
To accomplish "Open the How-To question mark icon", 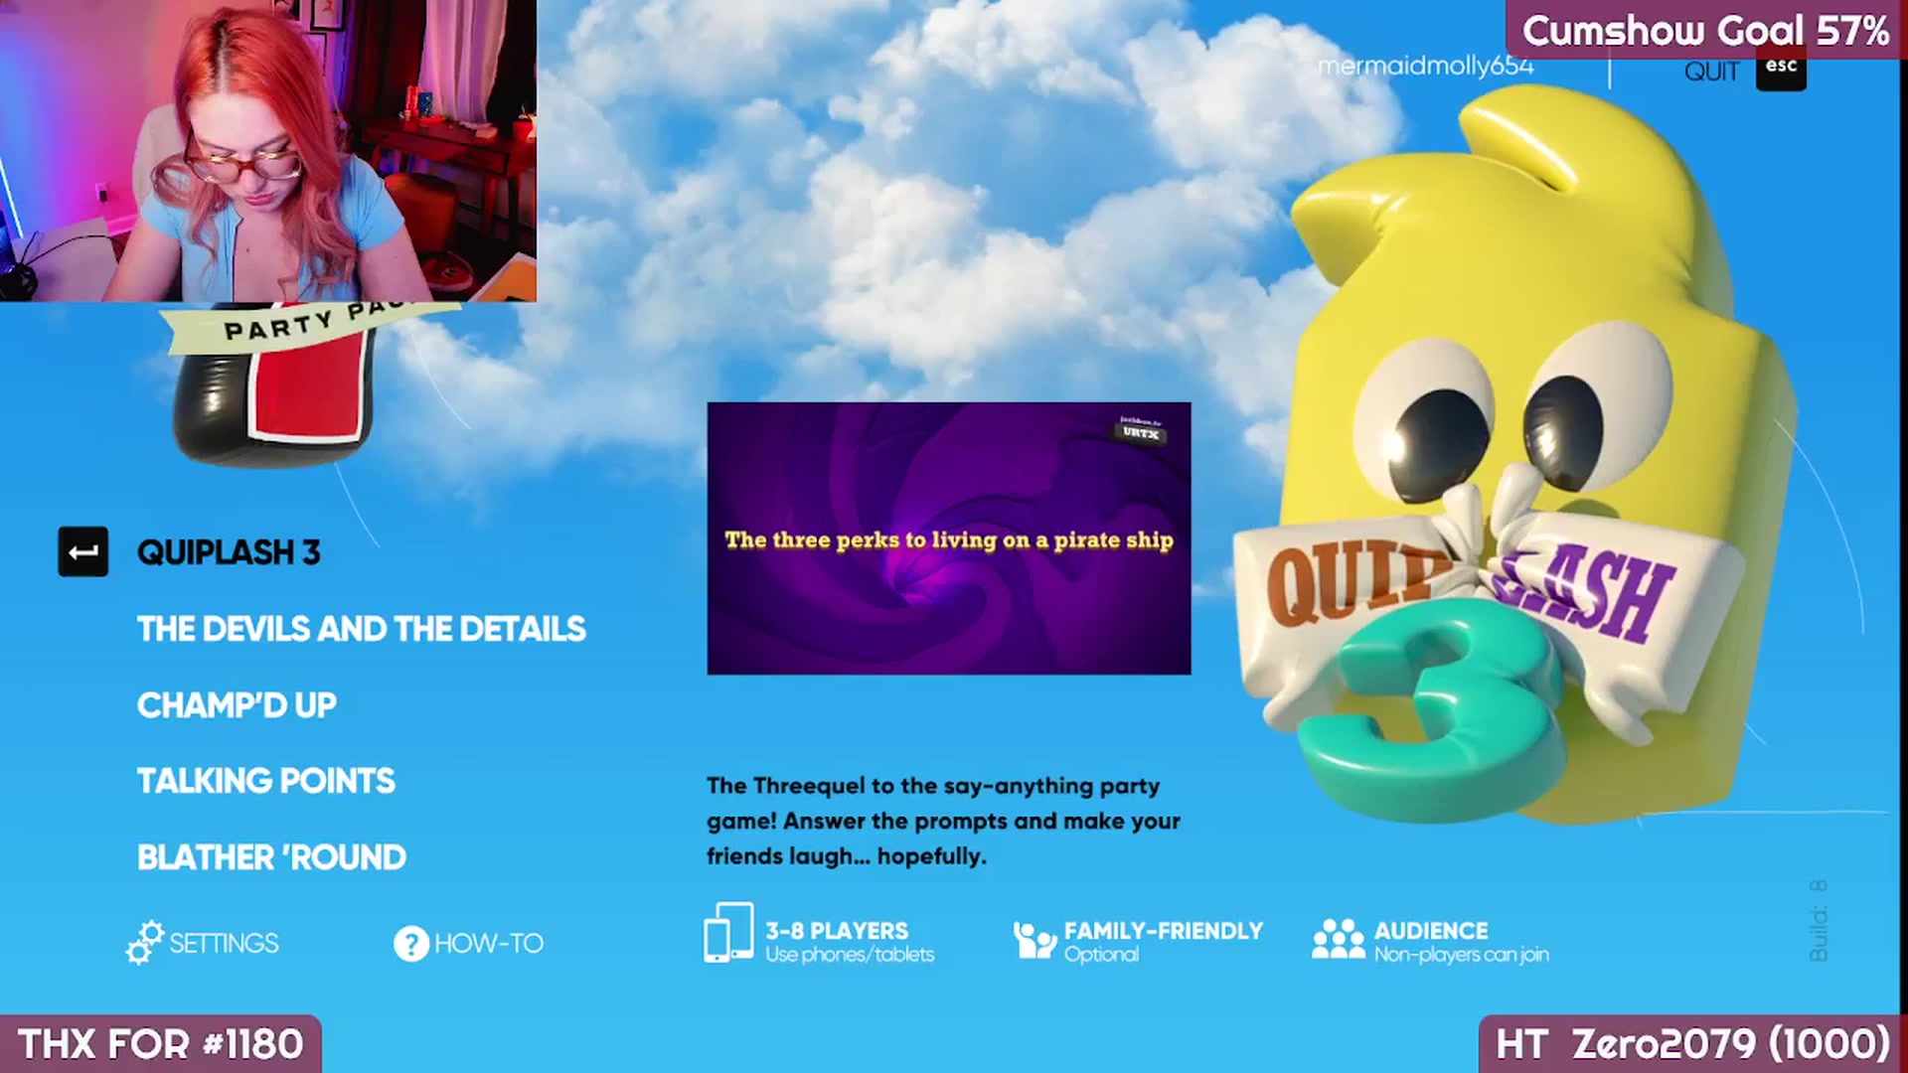I will pos(410,943).
